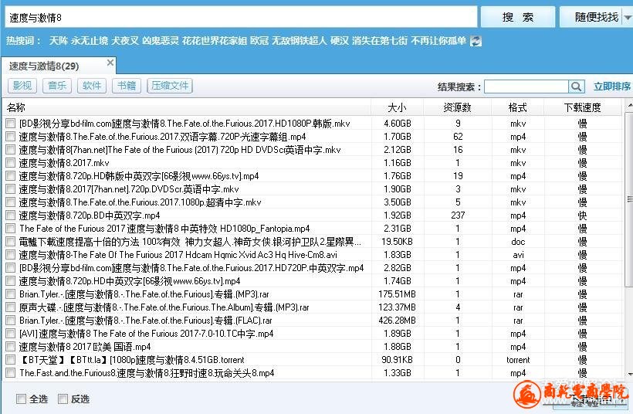This screenshot has height=414, width=633.
Task: Click size value 19.50KB
Action: 398,242
